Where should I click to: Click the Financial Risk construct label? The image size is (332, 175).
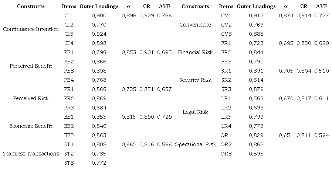point(195,52)
